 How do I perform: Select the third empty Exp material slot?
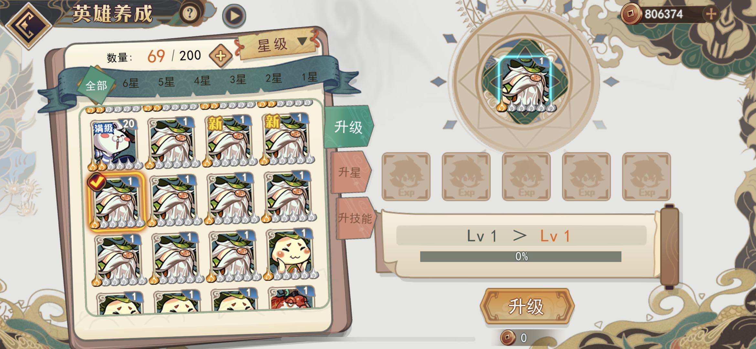click(x=526, y=176)
